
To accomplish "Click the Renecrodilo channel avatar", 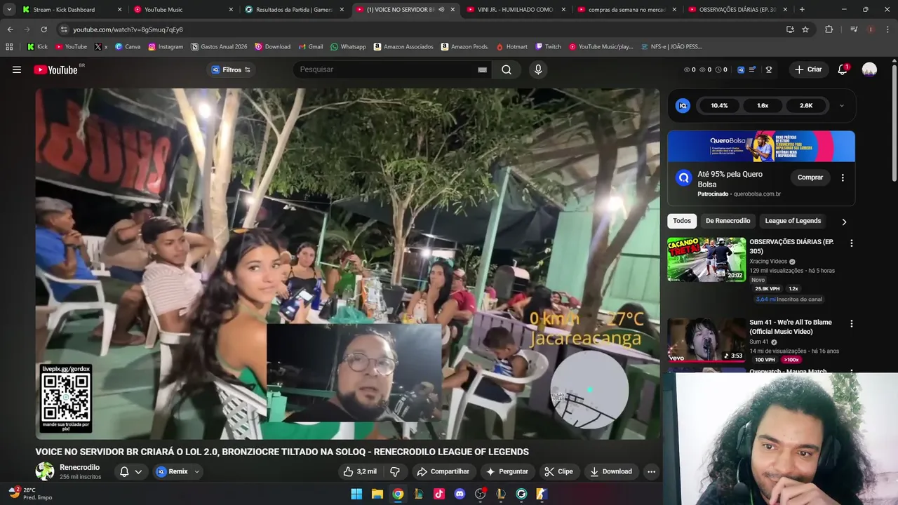I will click(45, 471).
